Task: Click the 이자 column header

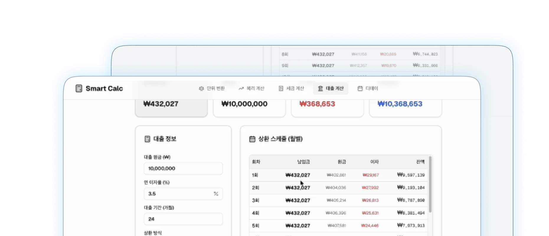Action: (375, 162)
